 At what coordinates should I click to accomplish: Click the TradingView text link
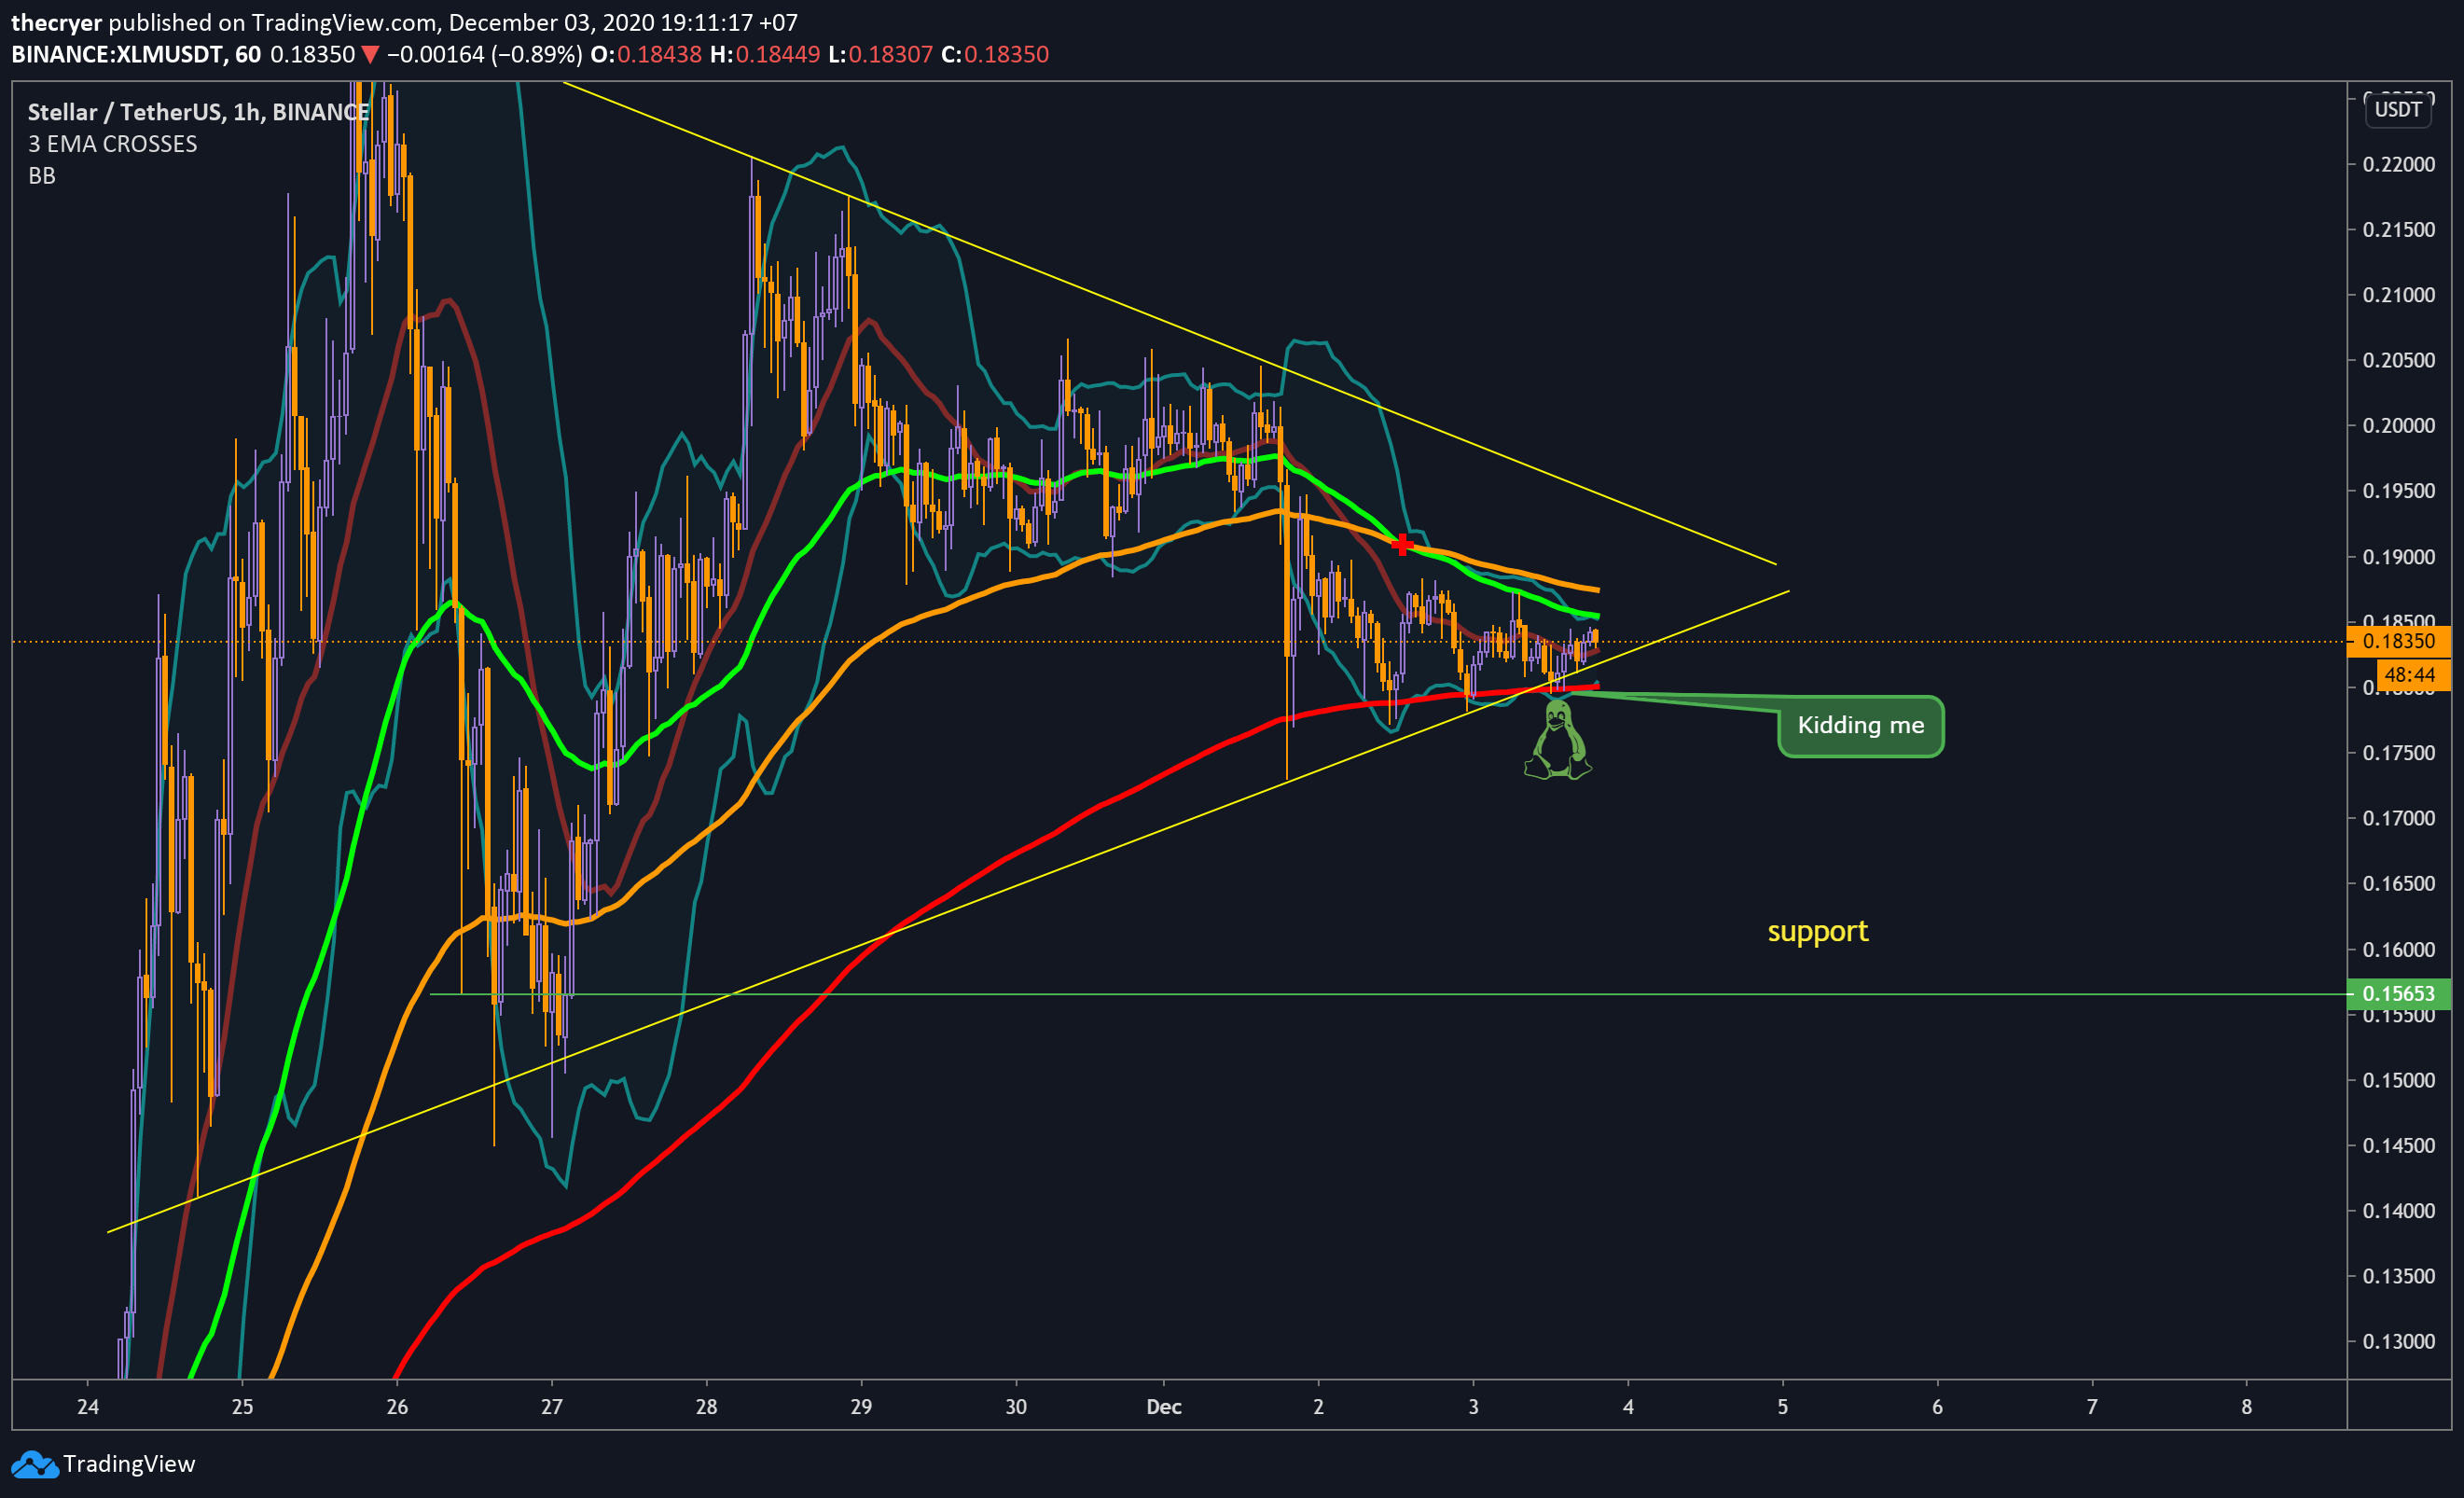coord(129,1464)
